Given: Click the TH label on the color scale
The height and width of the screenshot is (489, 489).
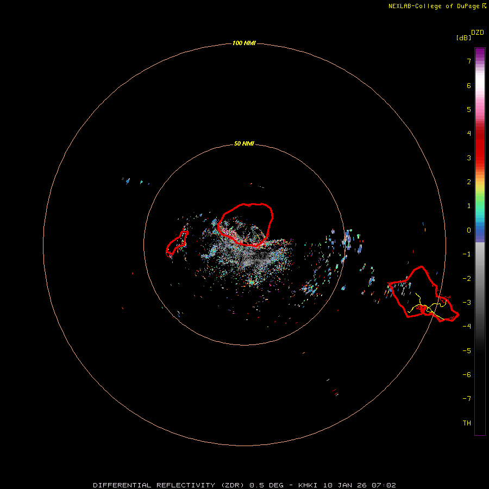Looking at the screenshot, I should pos(467,423).
